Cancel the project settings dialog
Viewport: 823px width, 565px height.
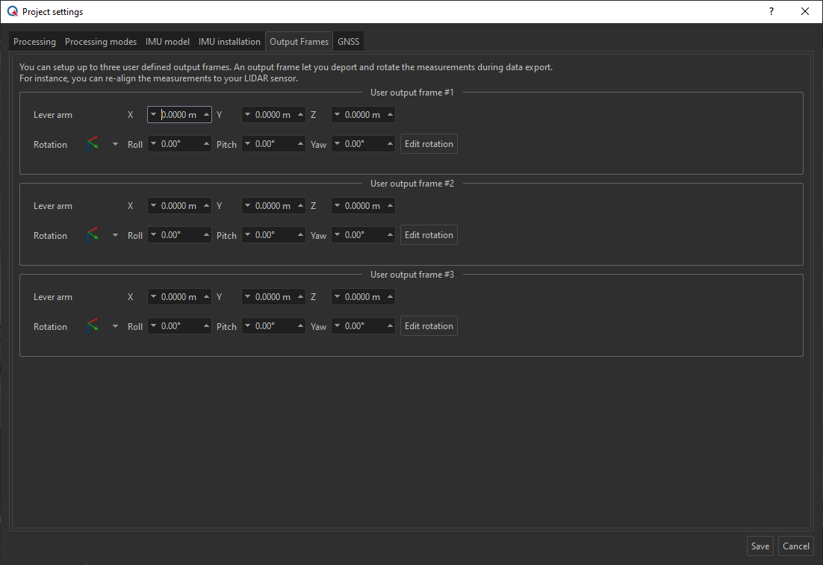pyautogui.click(x=795, y=546)
